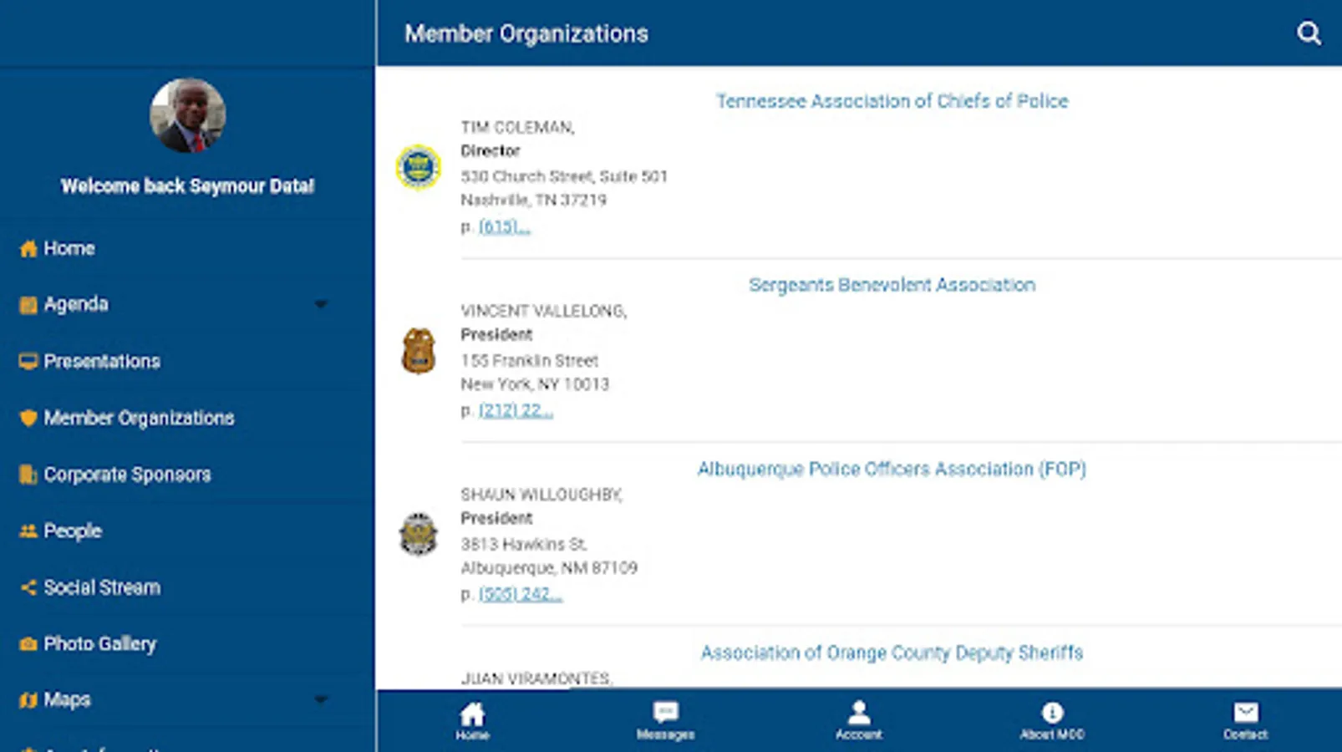The image size is (1342, 752).
Task: Click the People group icon
Action: click(28, 531)
